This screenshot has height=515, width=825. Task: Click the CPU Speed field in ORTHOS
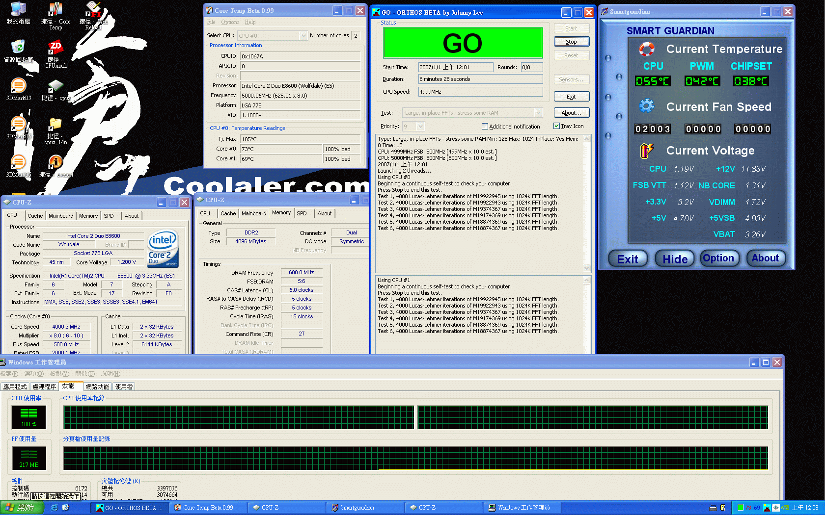480,92
